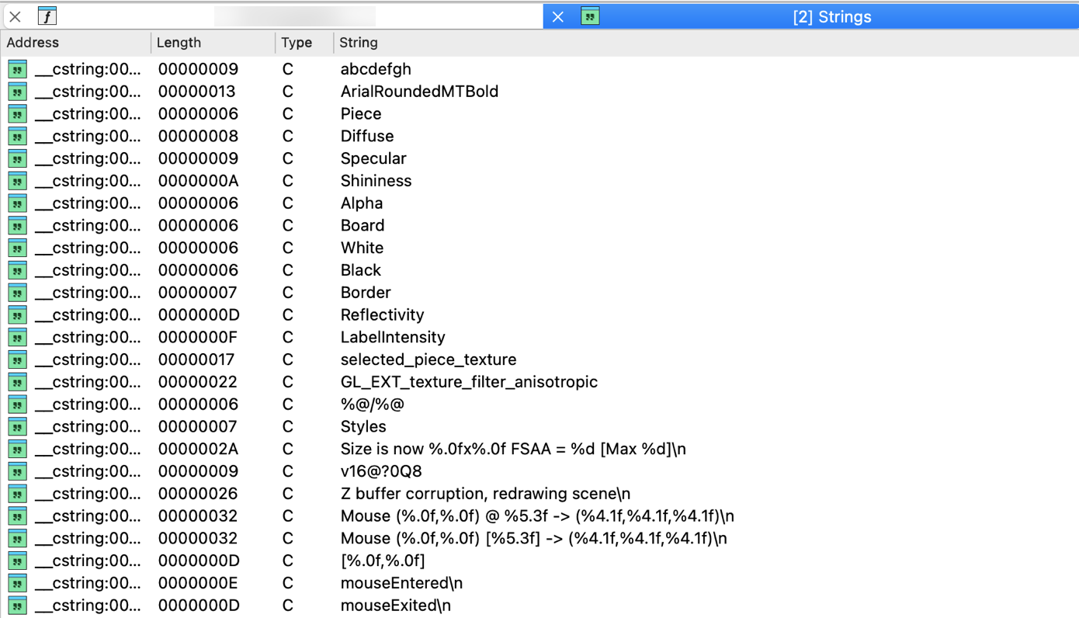Sort by the Address column header
This screenshot has height=618, width=1079.
tap(33, 43)
